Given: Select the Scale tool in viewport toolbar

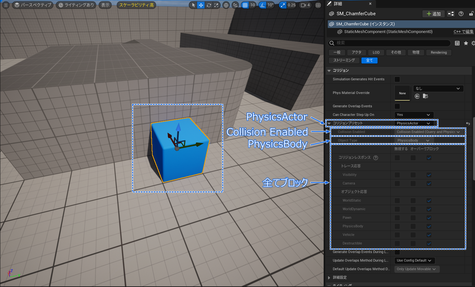Looking at the screenshot, I should (x=216, y=5).
